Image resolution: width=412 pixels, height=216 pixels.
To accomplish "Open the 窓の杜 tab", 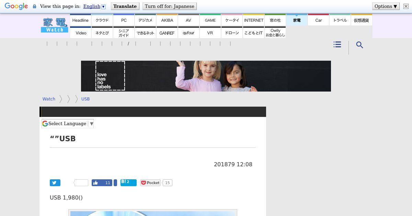I will pos(275,20).
